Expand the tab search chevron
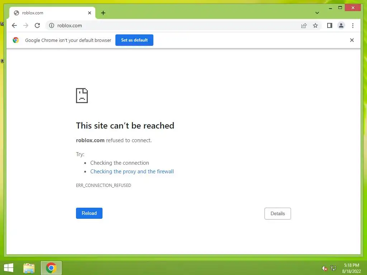This screenshot has width=367, height=275. [317, 13]
